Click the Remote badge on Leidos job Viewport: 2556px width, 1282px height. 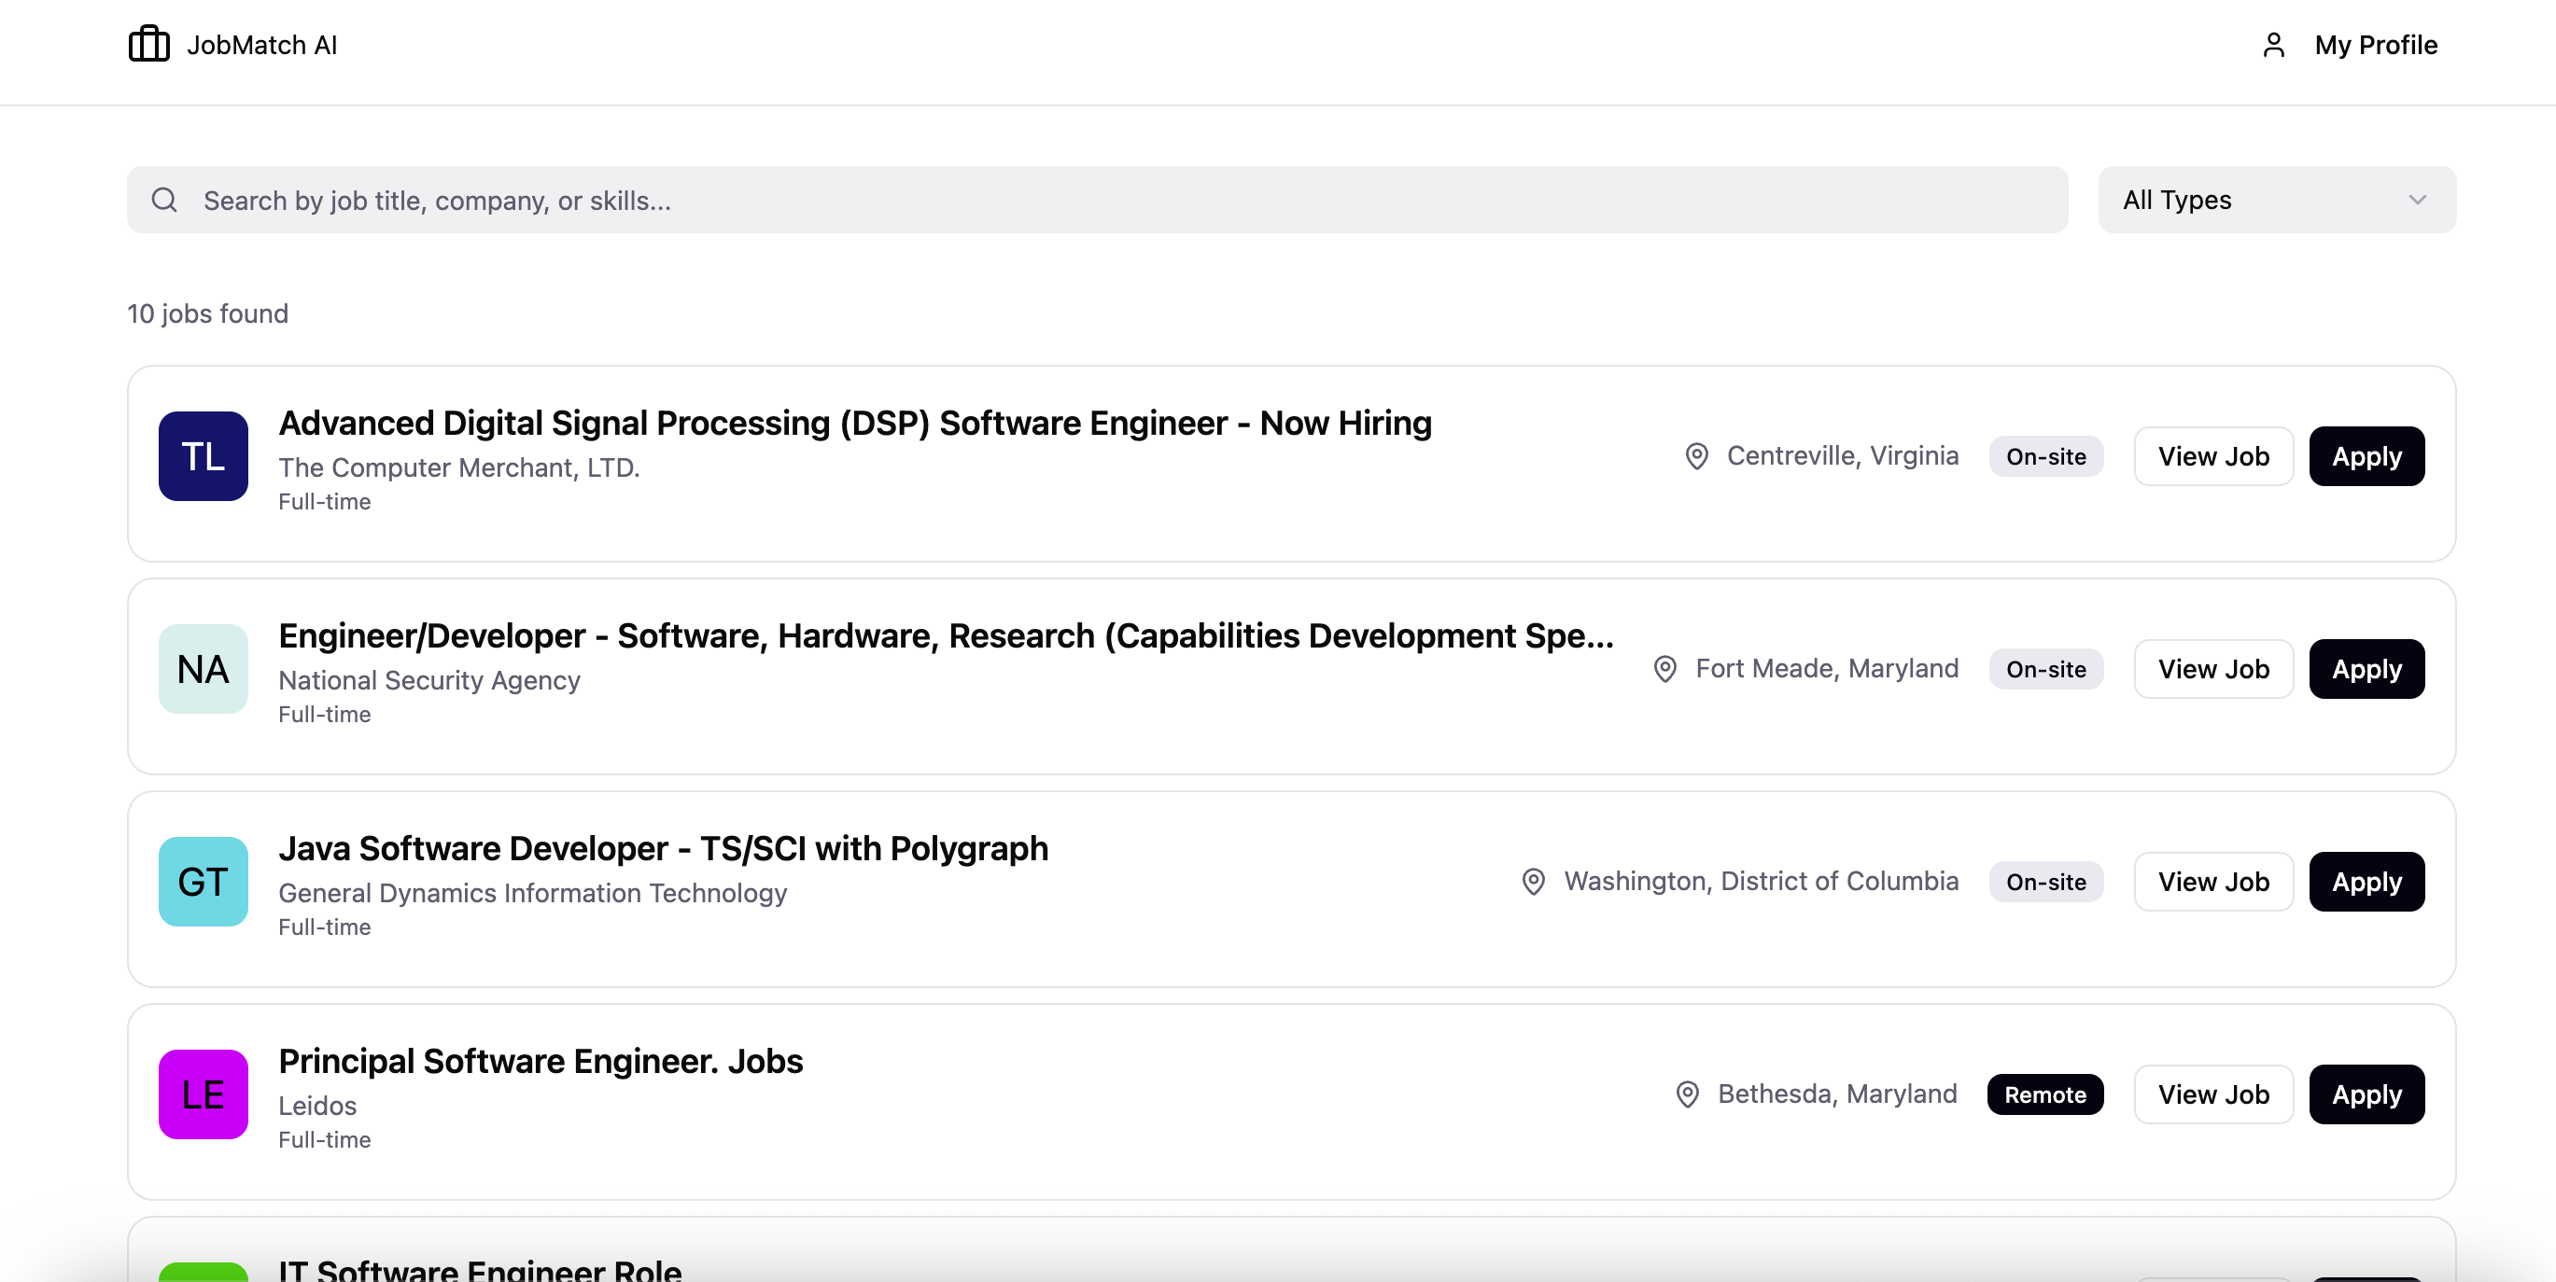tap(2045, 1094)
